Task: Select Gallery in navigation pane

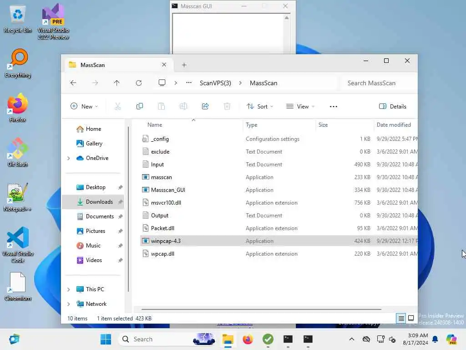Action: pyautogui.click(x=94, y=144)
